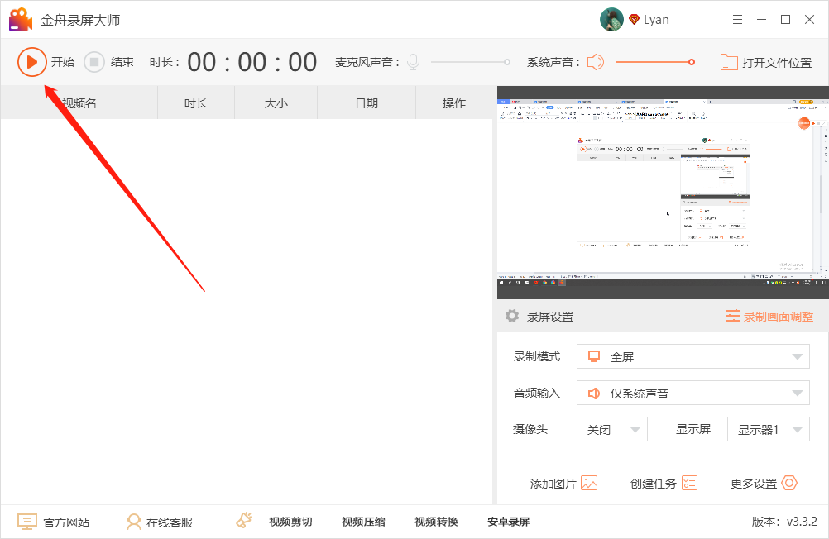Expand the 录制模式 全屏 dropdown

(x=692, y=356)
